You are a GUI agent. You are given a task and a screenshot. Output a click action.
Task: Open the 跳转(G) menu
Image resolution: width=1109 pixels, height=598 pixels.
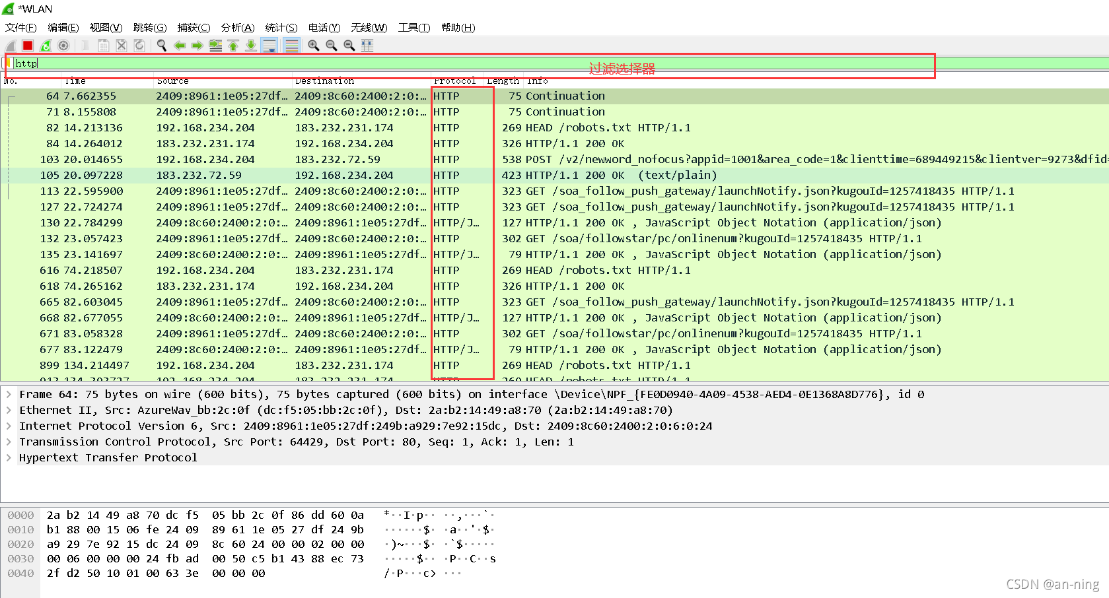(150, 28)
